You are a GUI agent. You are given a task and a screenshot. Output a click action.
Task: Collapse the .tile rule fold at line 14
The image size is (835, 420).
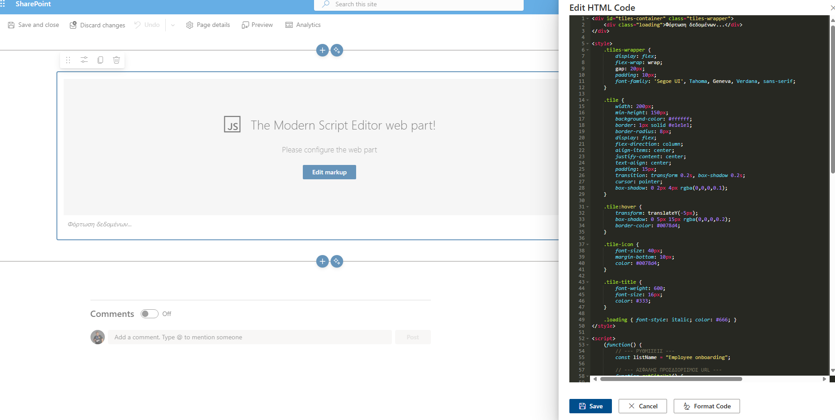click(x=588, y=100)
